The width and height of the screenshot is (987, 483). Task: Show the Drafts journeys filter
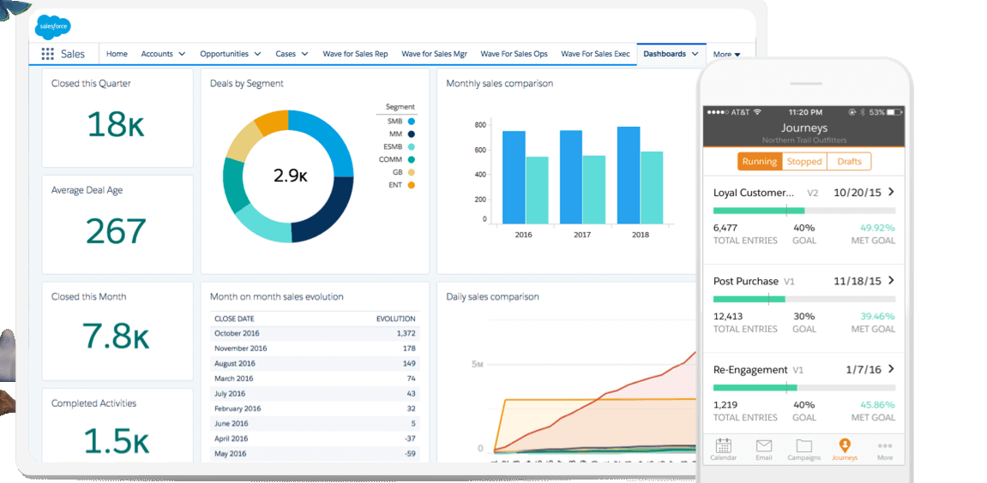pos(849,161)
